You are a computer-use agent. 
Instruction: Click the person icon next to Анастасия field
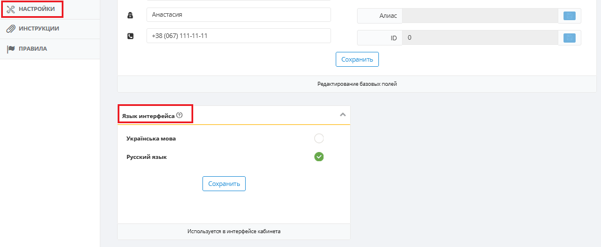(x=130, y=16)
